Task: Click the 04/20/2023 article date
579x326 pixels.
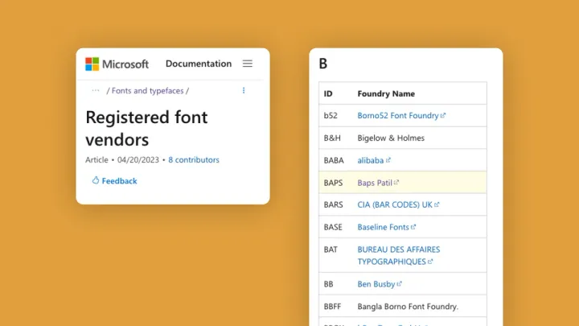Action: pos(138,159)
